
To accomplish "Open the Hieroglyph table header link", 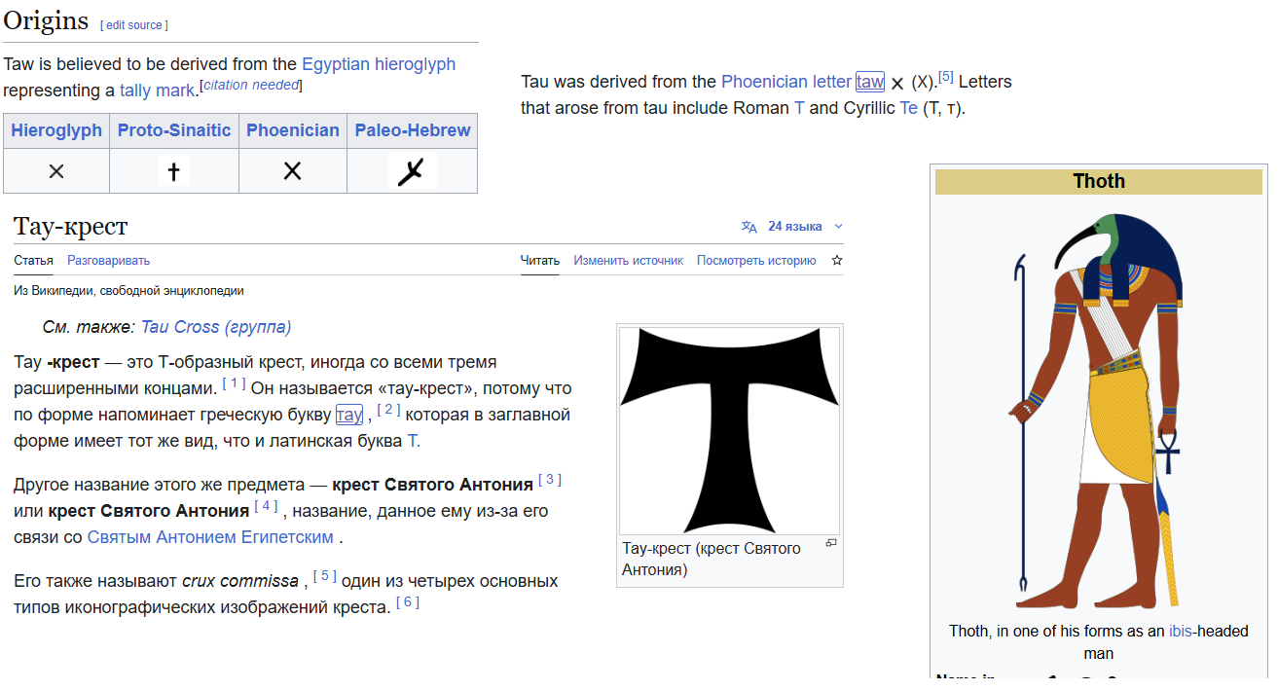I will click(x=56, y=130).
